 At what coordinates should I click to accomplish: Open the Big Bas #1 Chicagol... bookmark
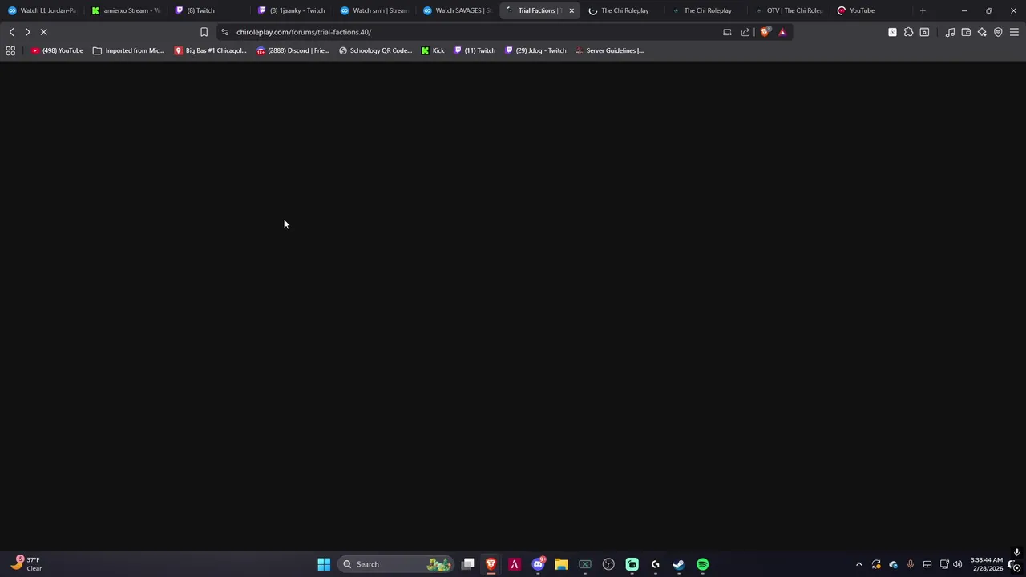pyautogui.click(x=210, y=50)
